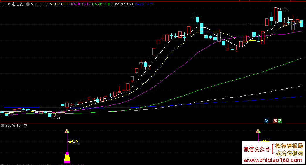
Task: Click the MA120: 8.50 label
Action: click(123, 4)
